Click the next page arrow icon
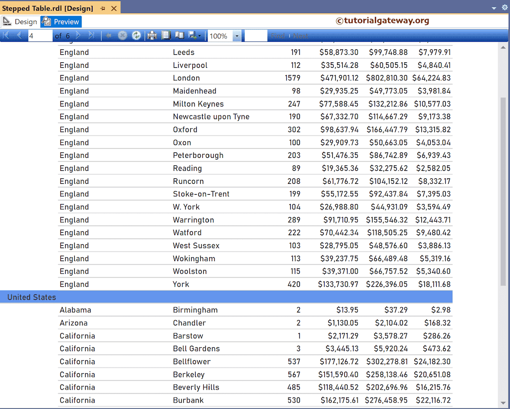510x409 pixels. 79,35
